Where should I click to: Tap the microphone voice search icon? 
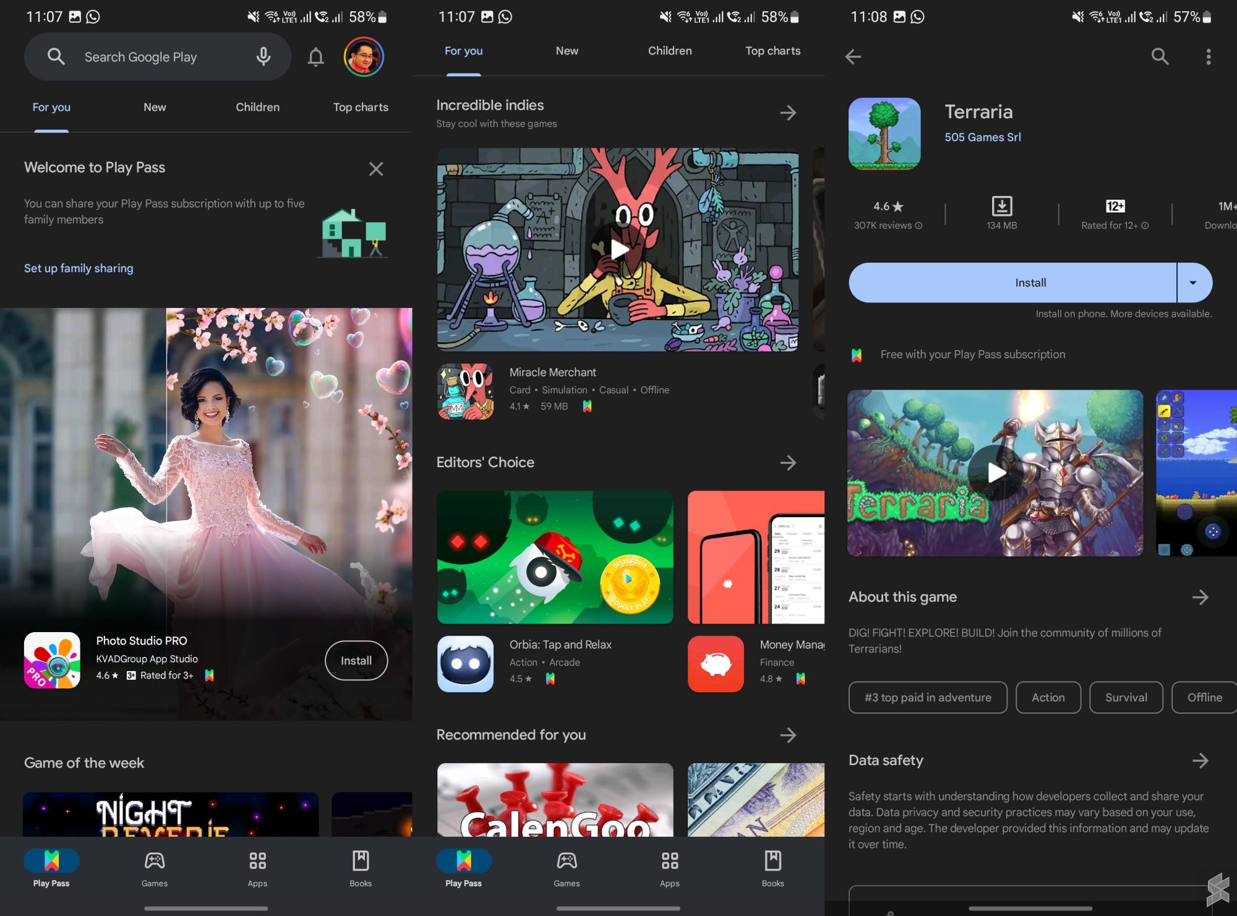coord(263,57)
